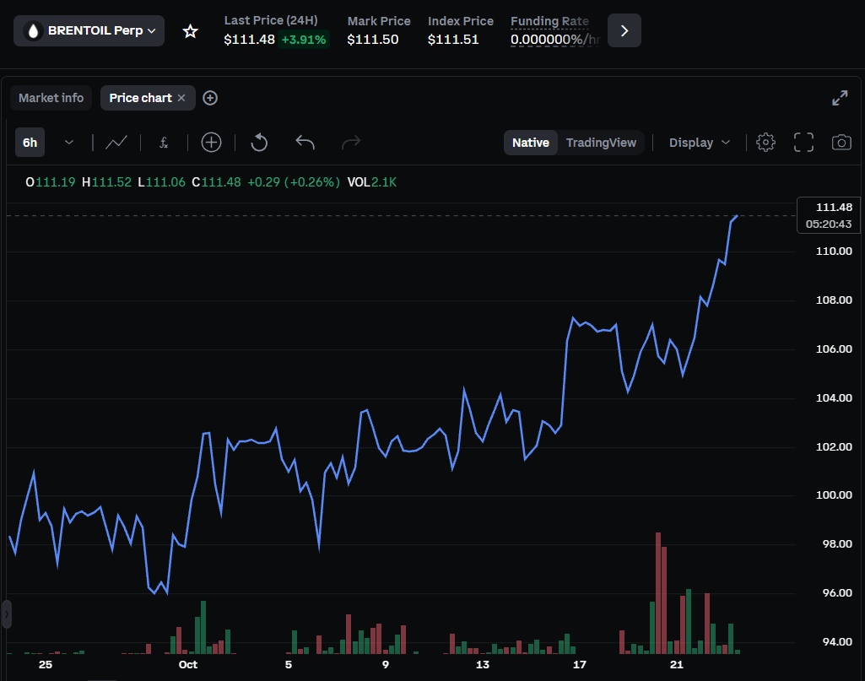Click the 110.00 price axis label
The width and height of the screenshot is (865, 681).
click(x=834, y=251)
